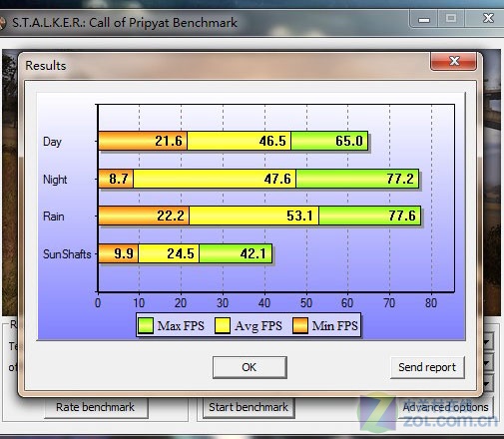
Task: Click the Max FPS green legend swatch
Action: point(146,325)
